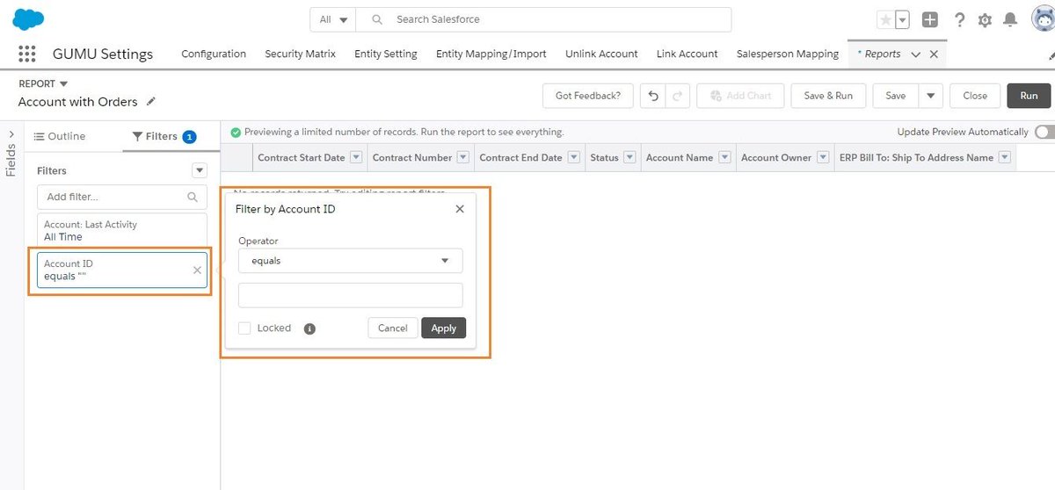
Task: Open the Contract Number column menu
Action: coord(462,157)
